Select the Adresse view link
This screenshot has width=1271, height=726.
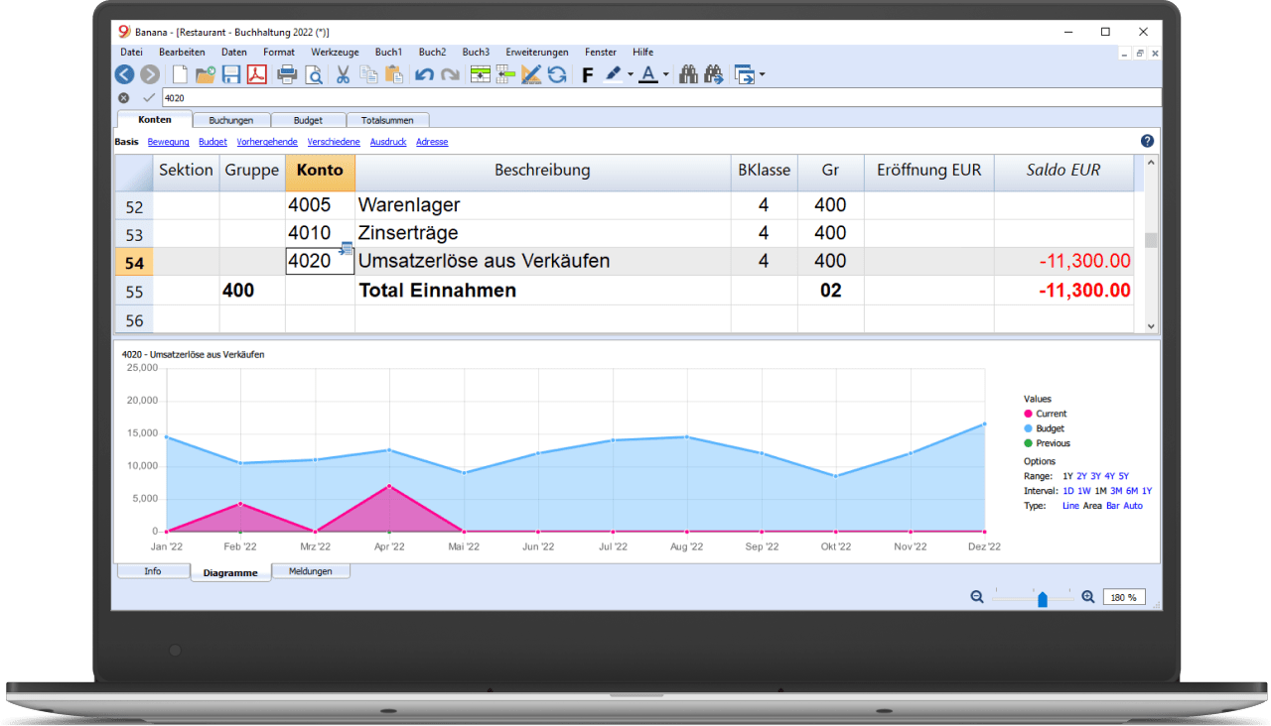(x=432, y=142)
